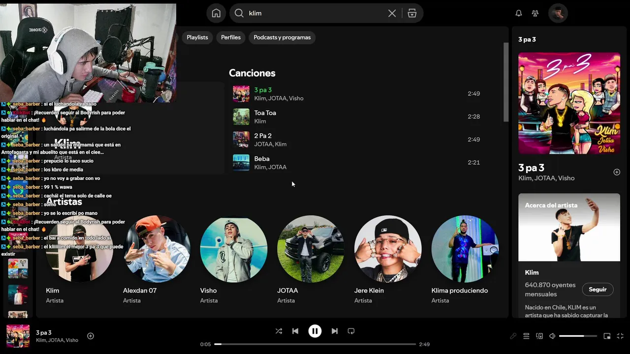Click the 3 pa 3 title in right panel

[531, 168]
